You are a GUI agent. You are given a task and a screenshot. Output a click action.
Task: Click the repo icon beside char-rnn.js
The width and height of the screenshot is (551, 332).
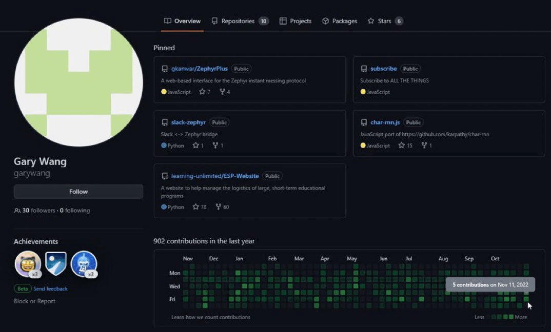364,122
